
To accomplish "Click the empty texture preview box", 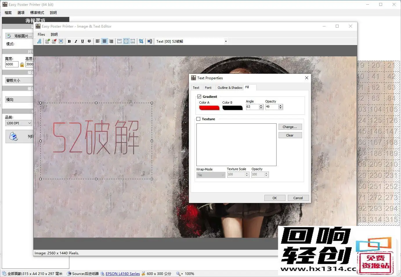I will (236, 145).
